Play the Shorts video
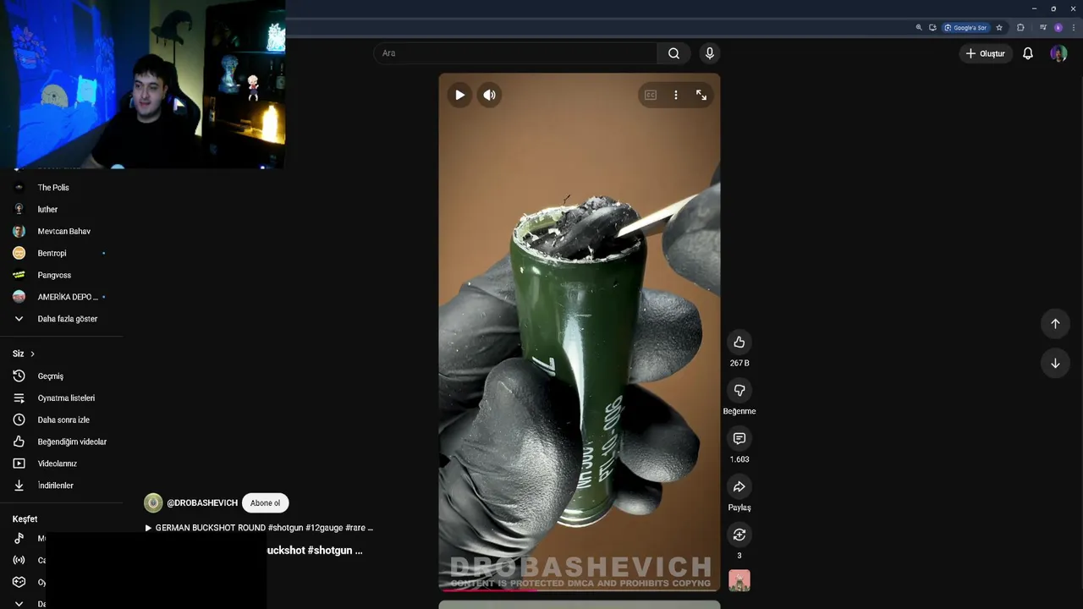Viewport: 1083px width, 609px height. (x=459, y=95)
